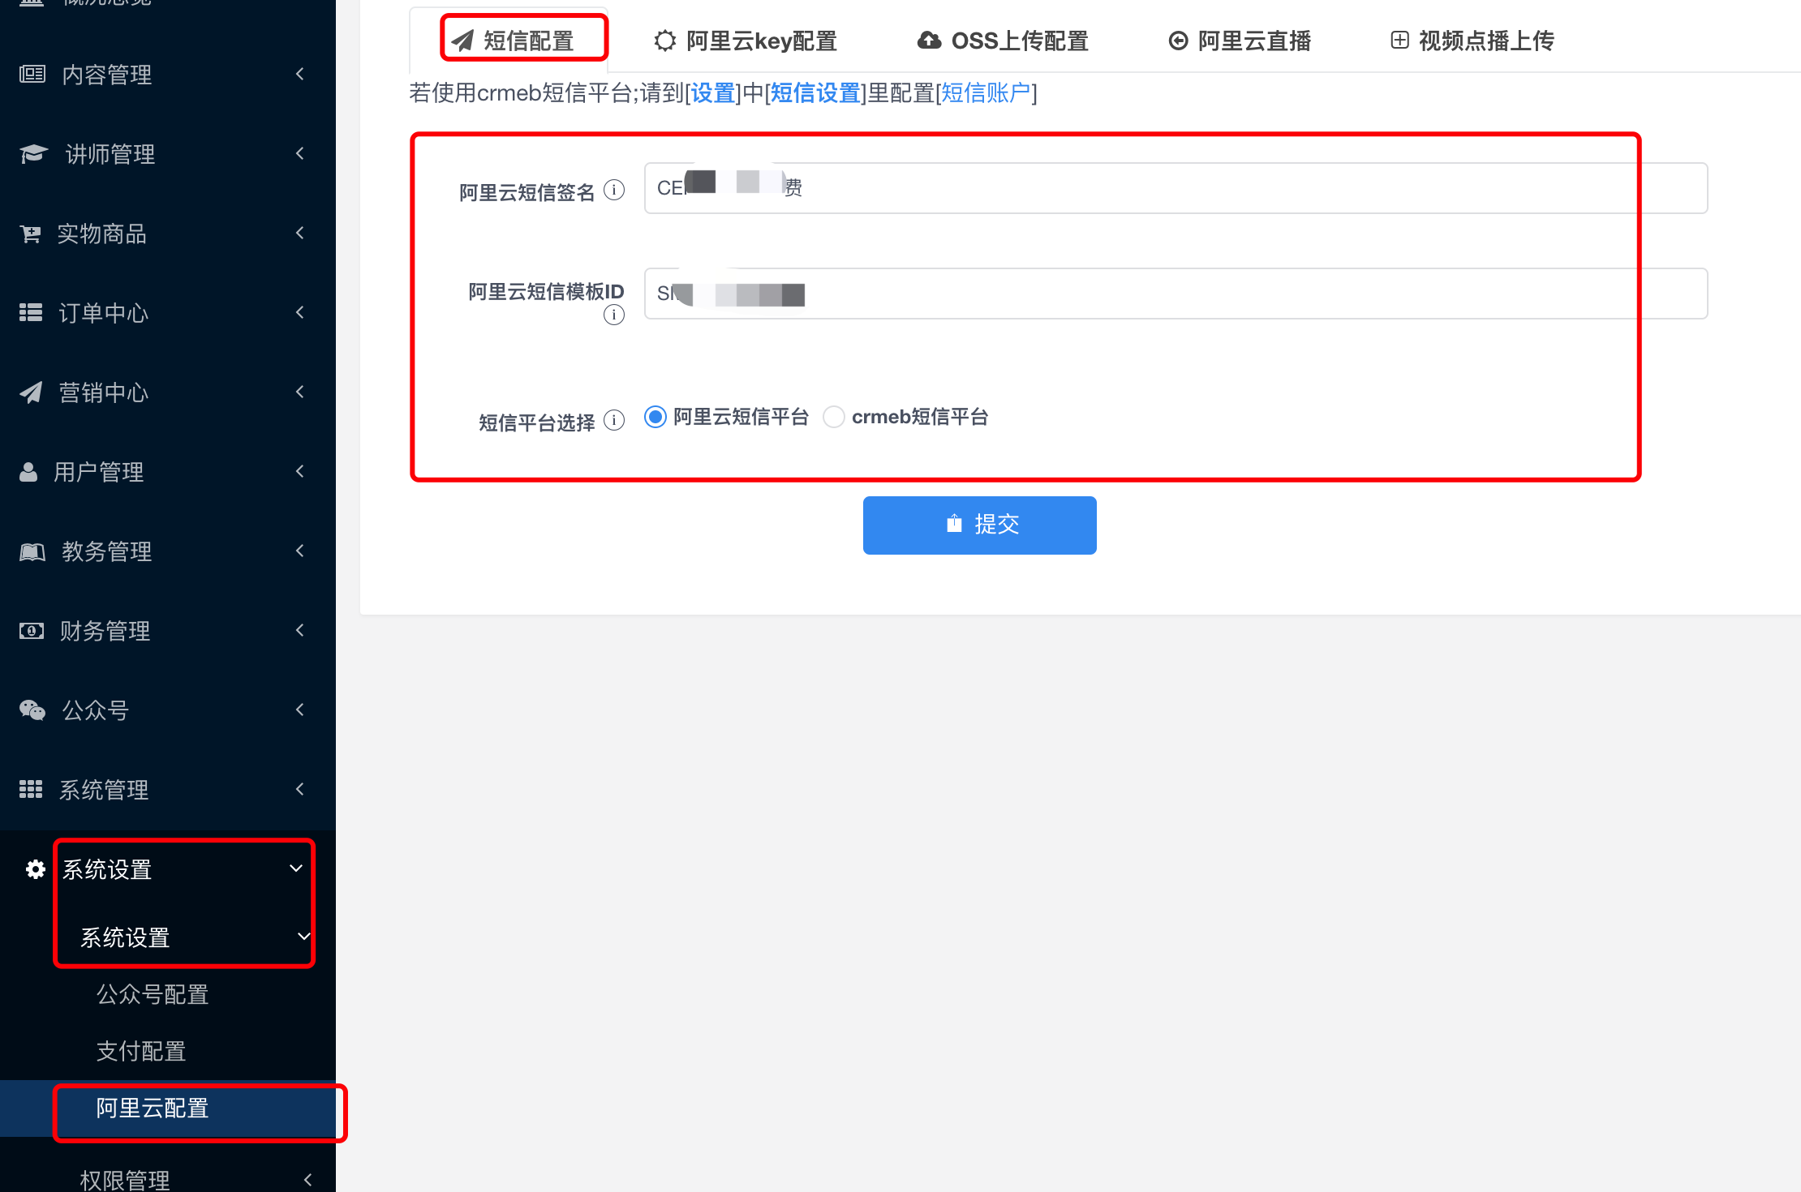This screenshot has width=1801, height=1192.
Task: Expand the 订单中心 menu chevron
Action: click(x=300, y=312)
